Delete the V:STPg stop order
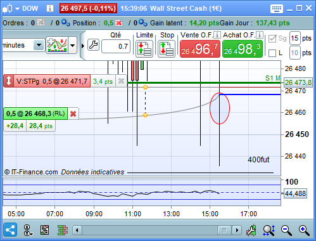Screen dimensions: 316x241 click(121, 81)
